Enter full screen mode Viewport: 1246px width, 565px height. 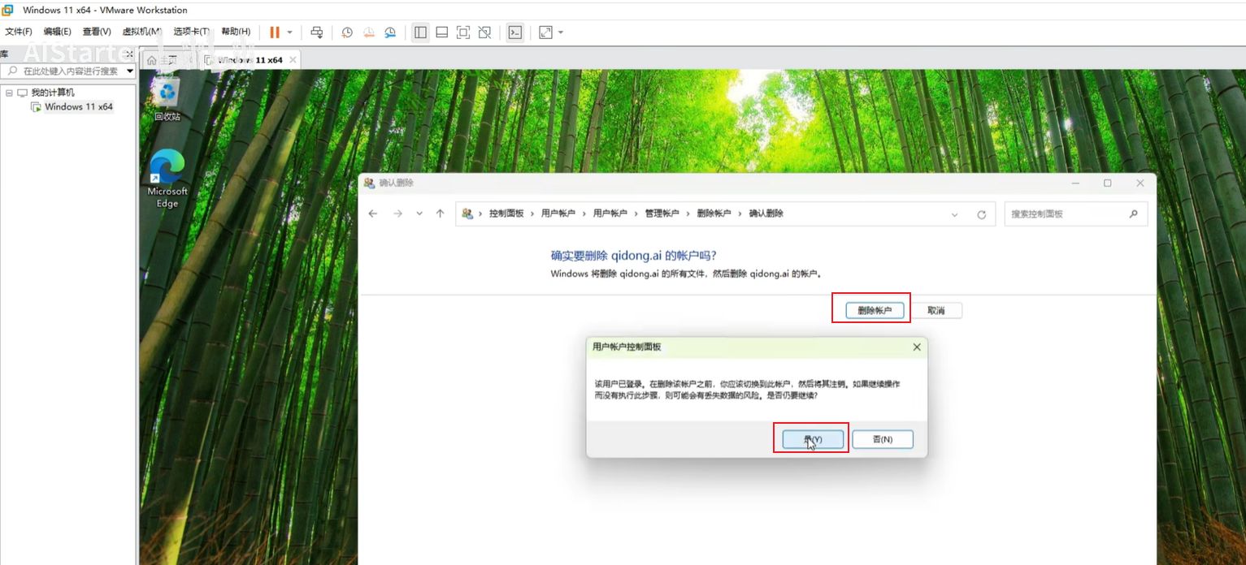tap(463, 32)
